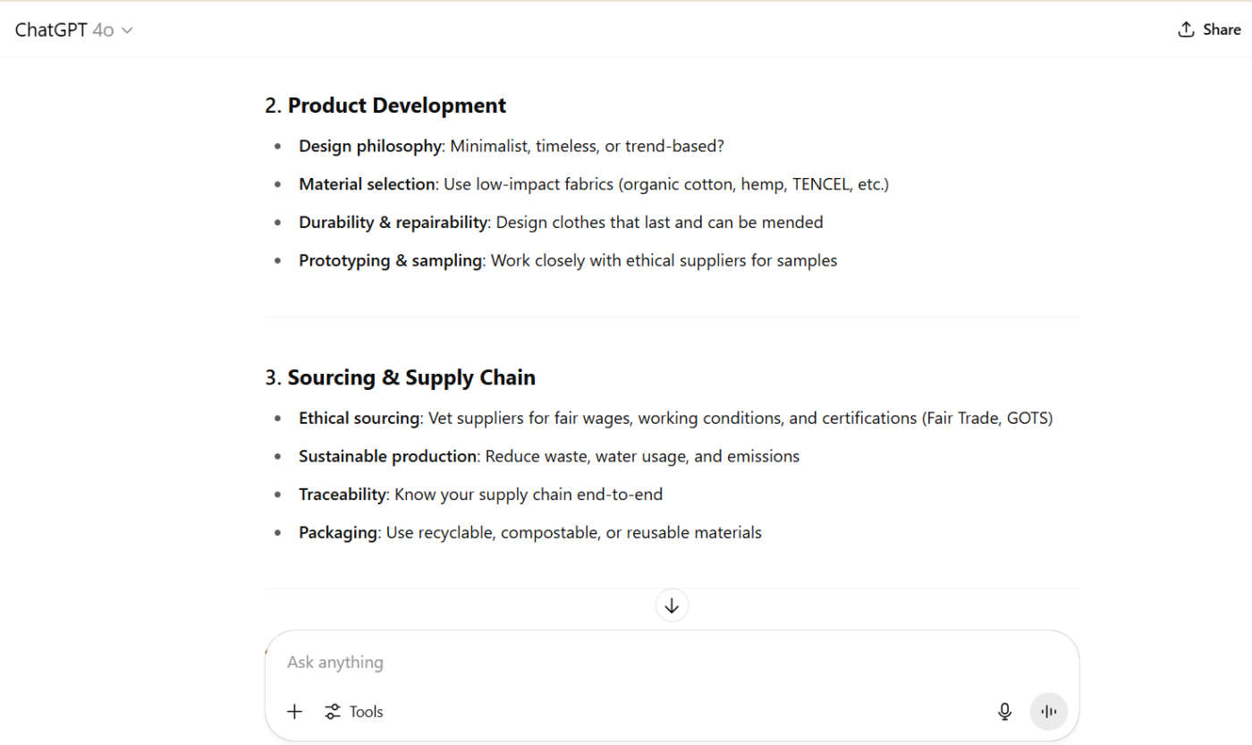
Task: Click the Ethical sourcing bullet text
Action: (x=360, y=417)
